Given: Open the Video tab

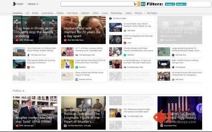Looking at the screenshot, I should click(x=128, y=13).
